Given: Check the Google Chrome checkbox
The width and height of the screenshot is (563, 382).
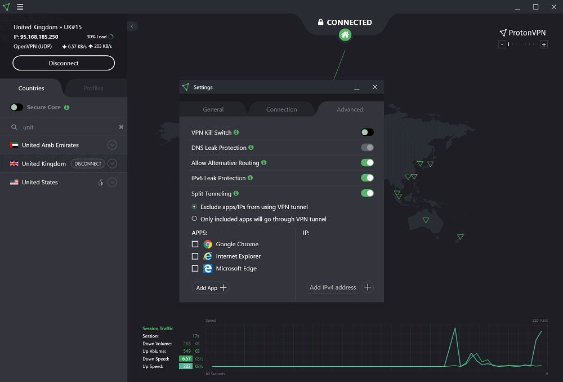Looking at the screenshot, I should (x=195, y=245).
